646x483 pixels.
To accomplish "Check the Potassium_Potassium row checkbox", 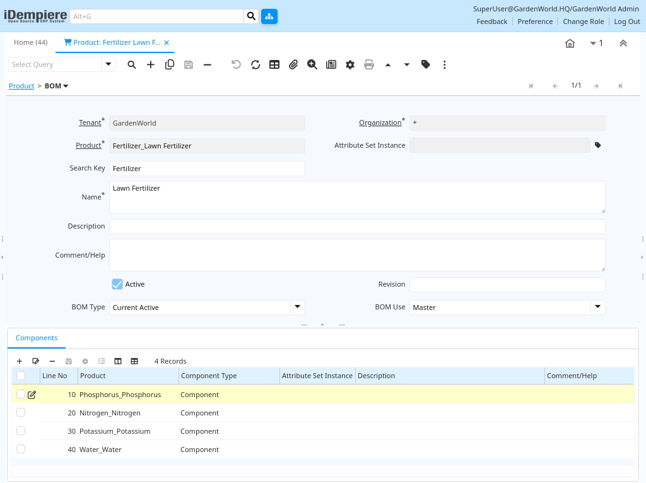I will (21, 431).
